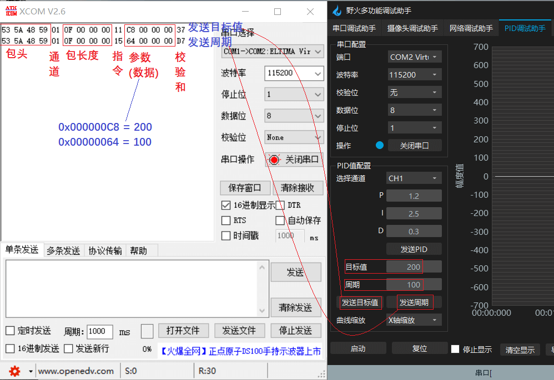
Task: Click the D value field 0.3
Action: pos(414,231)
